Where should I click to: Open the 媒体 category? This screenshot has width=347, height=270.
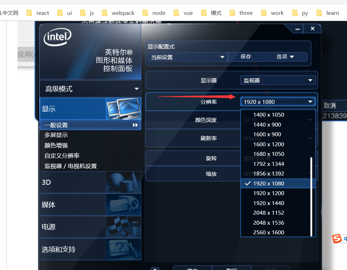[90, 205]
